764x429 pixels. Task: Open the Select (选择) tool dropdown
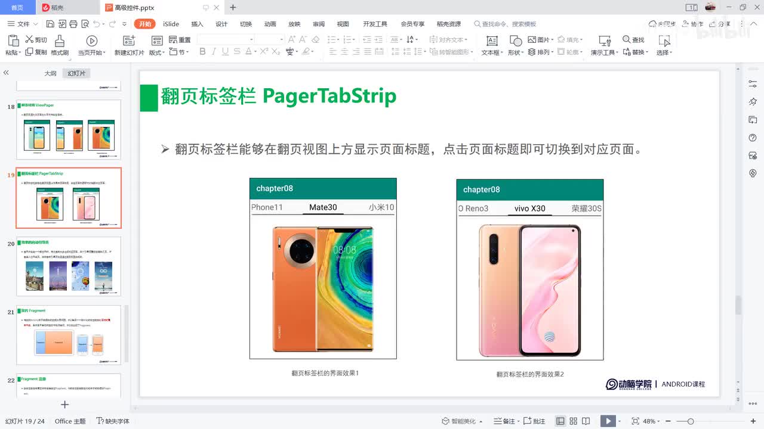(664, 45)
